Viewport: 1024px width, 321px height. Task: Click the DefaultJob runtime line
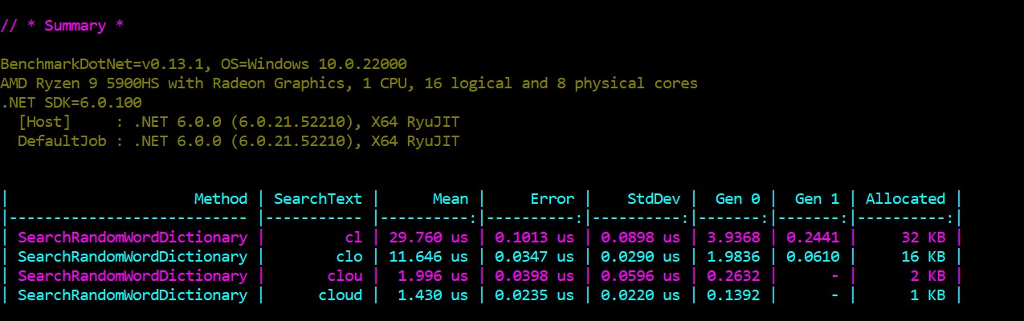239,141
